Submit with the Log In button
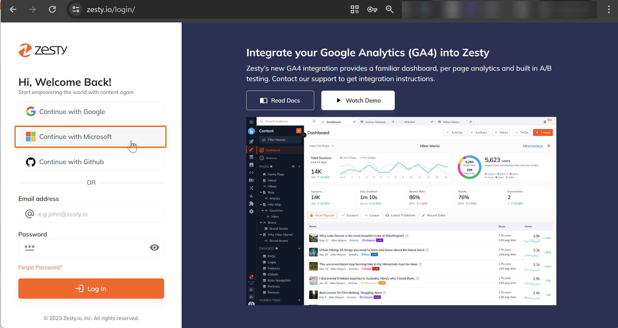 coord(91,289)
